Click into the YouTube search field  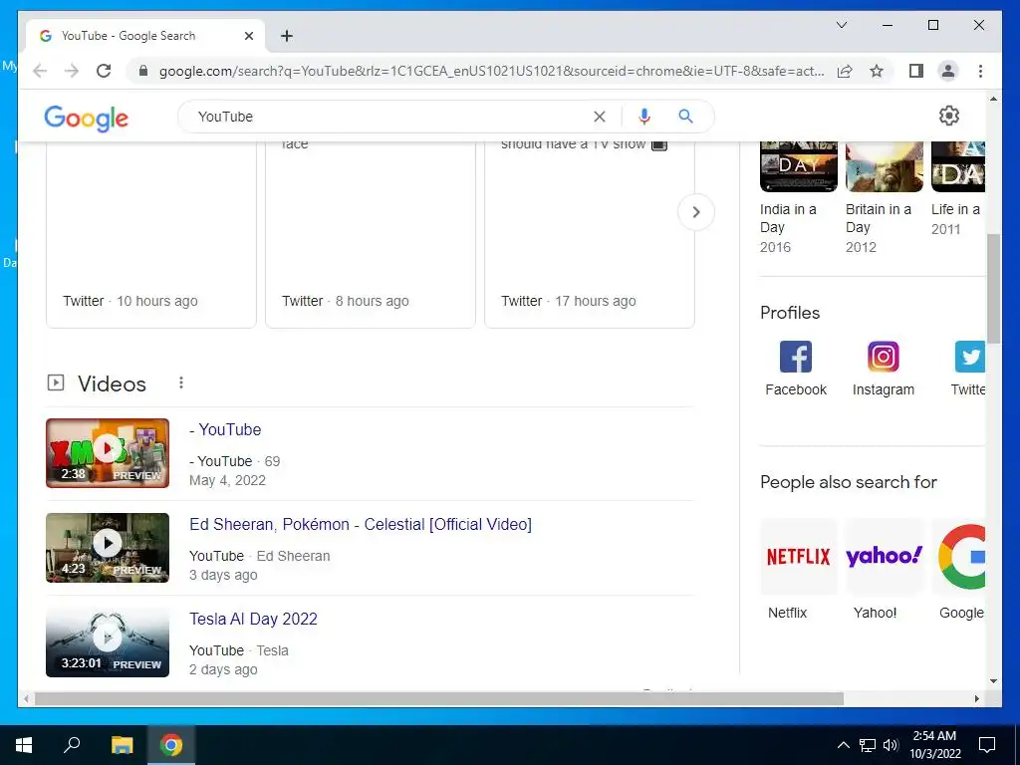(390, 117)
